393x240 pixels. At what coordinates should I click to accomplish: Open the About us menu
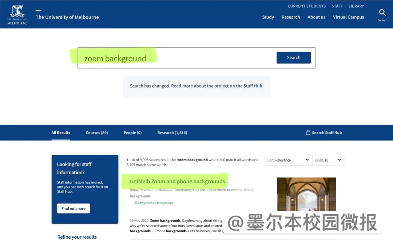pos(316,17)
